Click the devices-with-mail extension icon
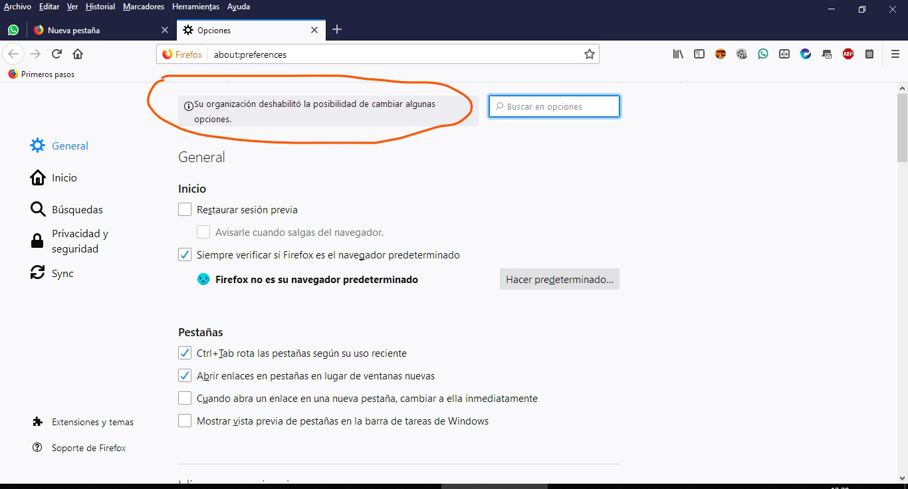The width and height of the screenshot is (908, 489). (x=827, y=54)
